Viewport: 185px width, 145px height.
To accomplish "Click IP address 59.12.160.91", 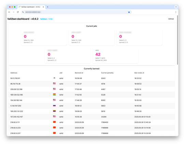I will tap(15, 78).
